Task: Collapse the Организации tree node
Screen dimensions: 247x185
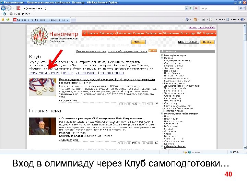Action: coord(163,111)
